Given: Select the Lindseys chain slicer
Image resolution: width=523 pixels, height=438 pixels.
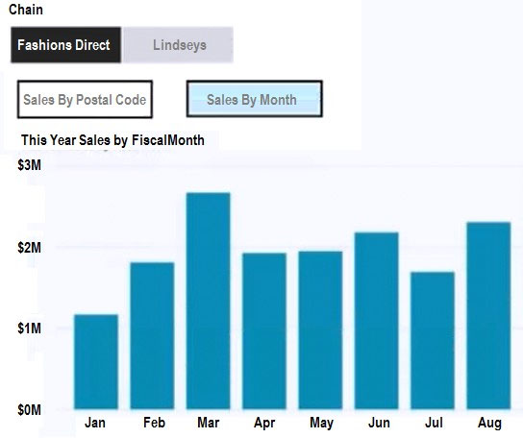Looking at the screenshot, I should tap(178, 45).
